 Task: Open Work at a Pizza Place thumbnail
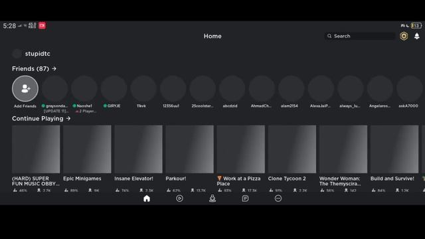[241, 149]
